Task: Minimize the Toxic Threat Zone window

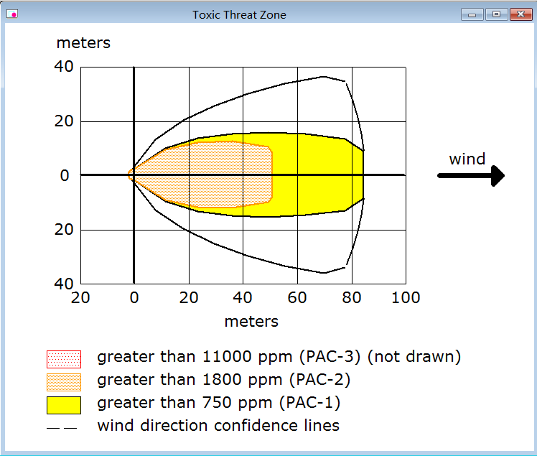Action: (472, 15)
